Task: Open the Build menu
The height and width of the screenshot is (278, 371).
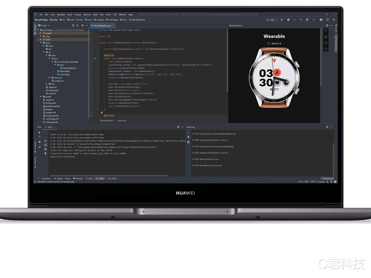Action: pyautogui.click(x=95, y=15)
